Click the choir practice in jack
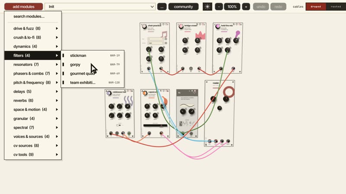346x194 pixels. pyautogui.click(x=149, y=69)
